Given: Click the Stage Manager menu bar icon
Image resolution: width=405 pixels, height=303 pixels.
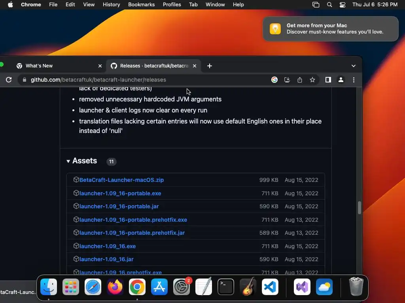Looking at the screenshot, I should pos(316,5).
